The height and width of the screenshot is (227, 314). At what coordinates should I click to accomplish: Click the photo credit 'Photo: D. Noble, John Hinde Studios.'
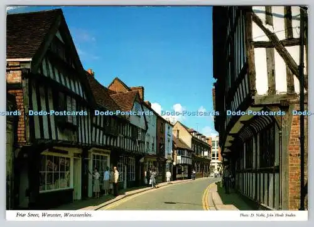click(268, 215)
